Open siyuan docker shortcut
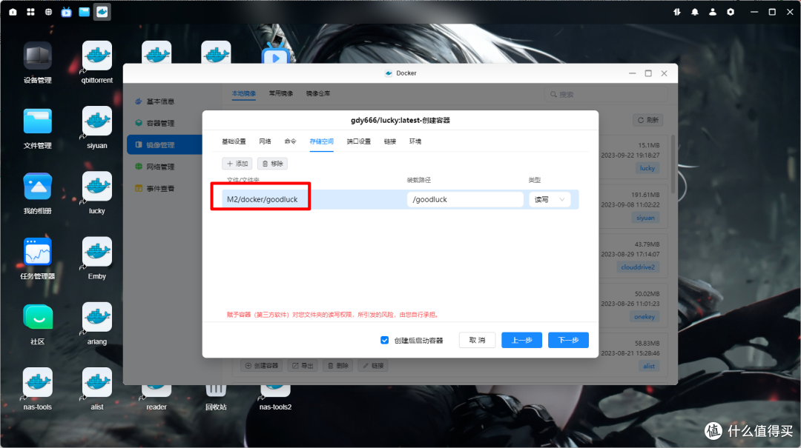The image size is (801, 448). [96, 121]
